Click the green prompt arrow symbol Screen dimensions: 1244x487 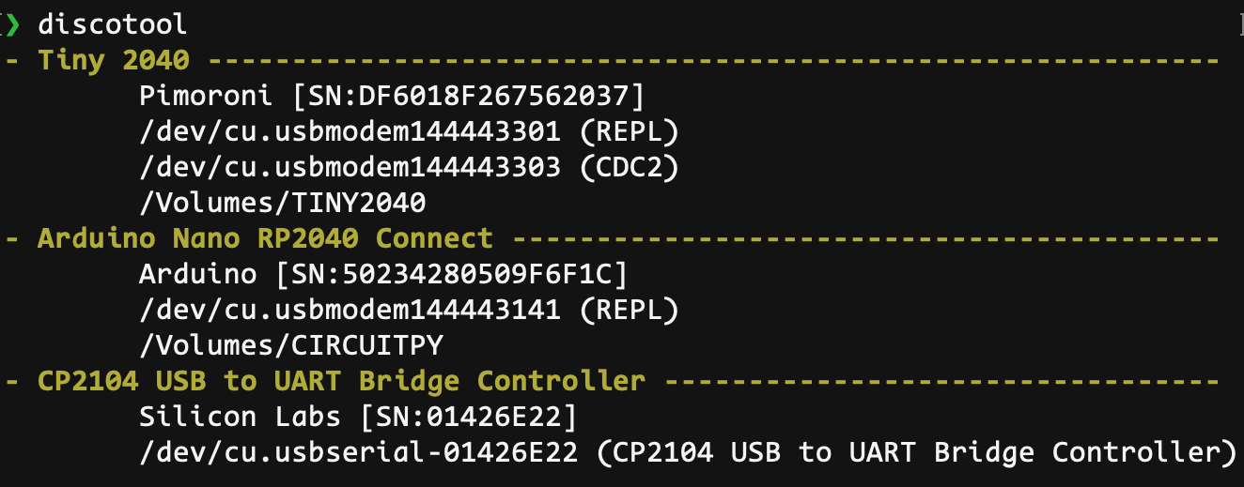tap(12, 23)
